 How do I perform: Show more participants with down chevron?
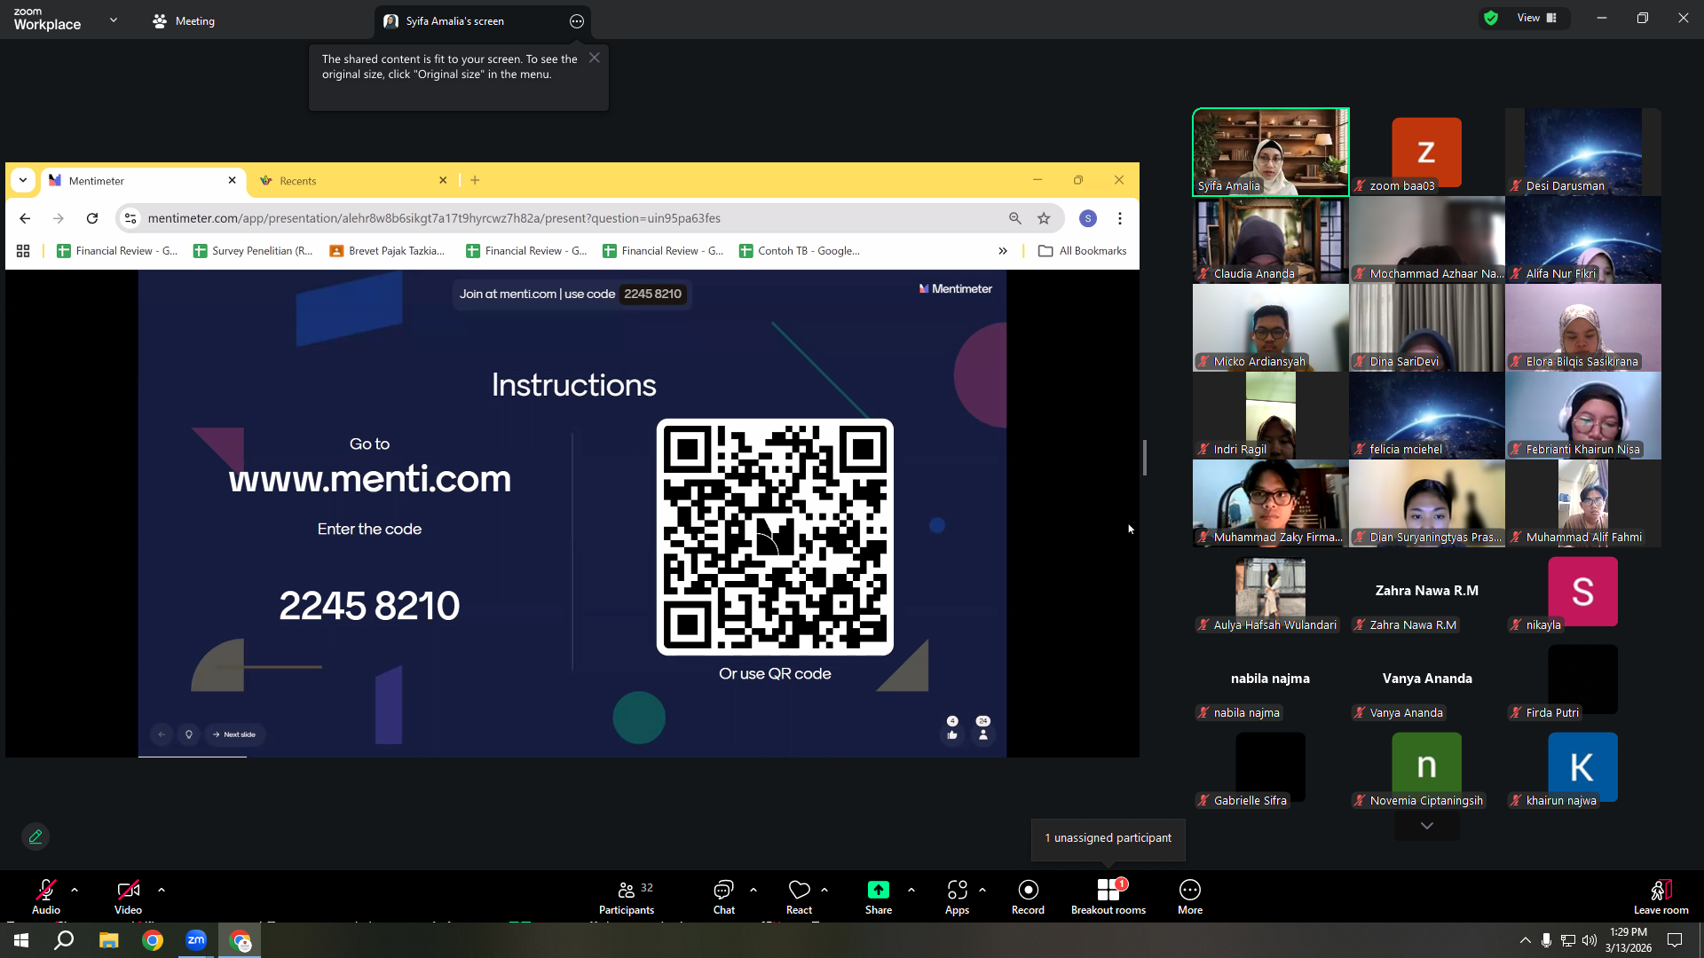coord(1427,826)
